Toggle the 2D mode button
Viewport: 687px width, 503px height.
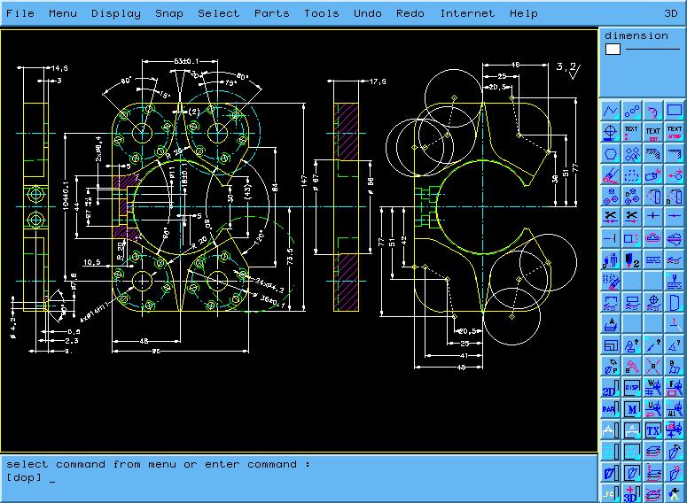610,388
